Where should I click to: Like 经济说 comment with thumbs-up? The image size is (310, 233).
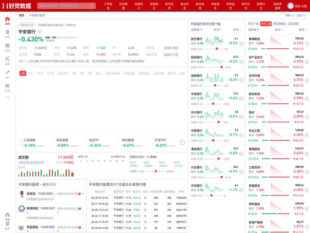[80, 194]
